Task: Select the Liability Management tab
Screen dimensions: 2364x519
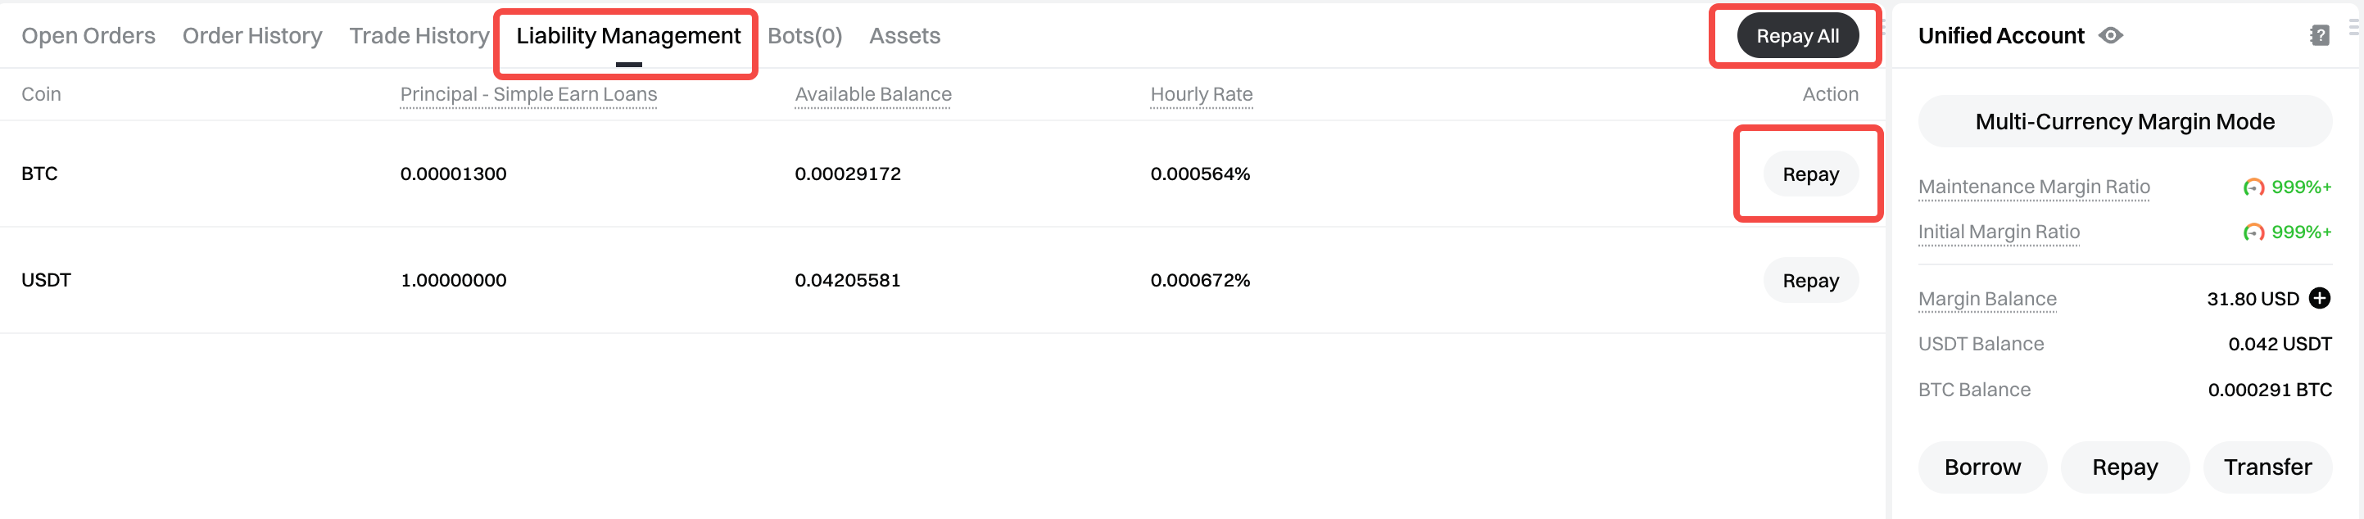Action: pos(627,36)
